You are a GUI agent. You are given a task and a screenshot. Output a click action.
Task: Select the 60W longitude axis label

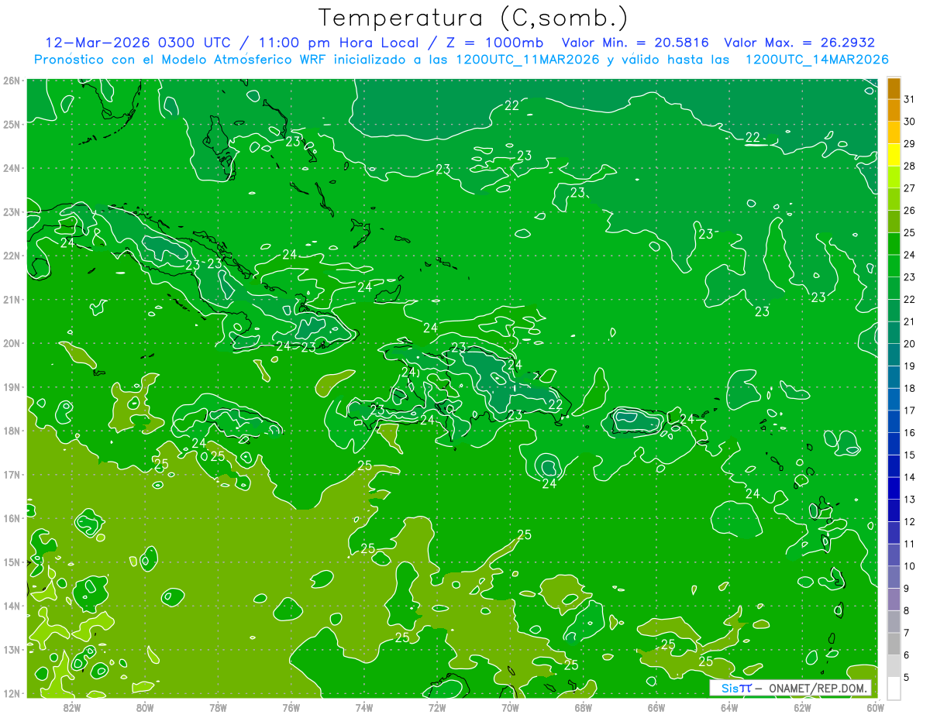[x=876, y=707]
